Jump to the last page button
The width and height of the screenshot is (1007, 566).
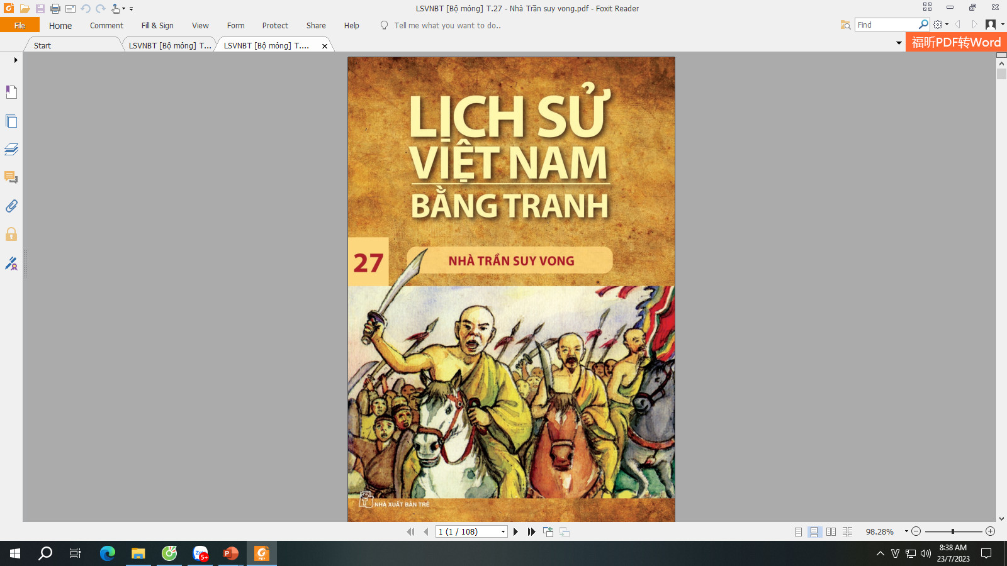(531, 532)
